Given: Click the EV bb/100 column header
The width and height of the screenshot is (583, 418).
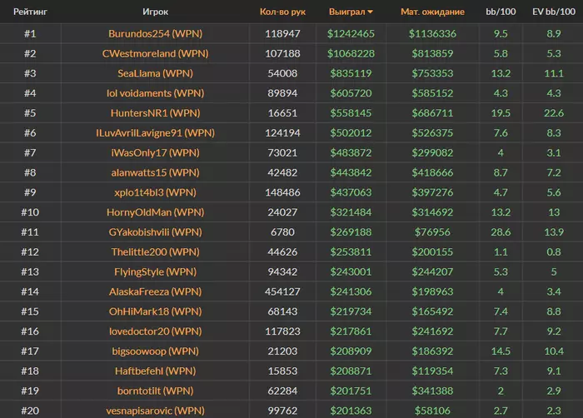Looking at the screenshot, I should (554, 12).
